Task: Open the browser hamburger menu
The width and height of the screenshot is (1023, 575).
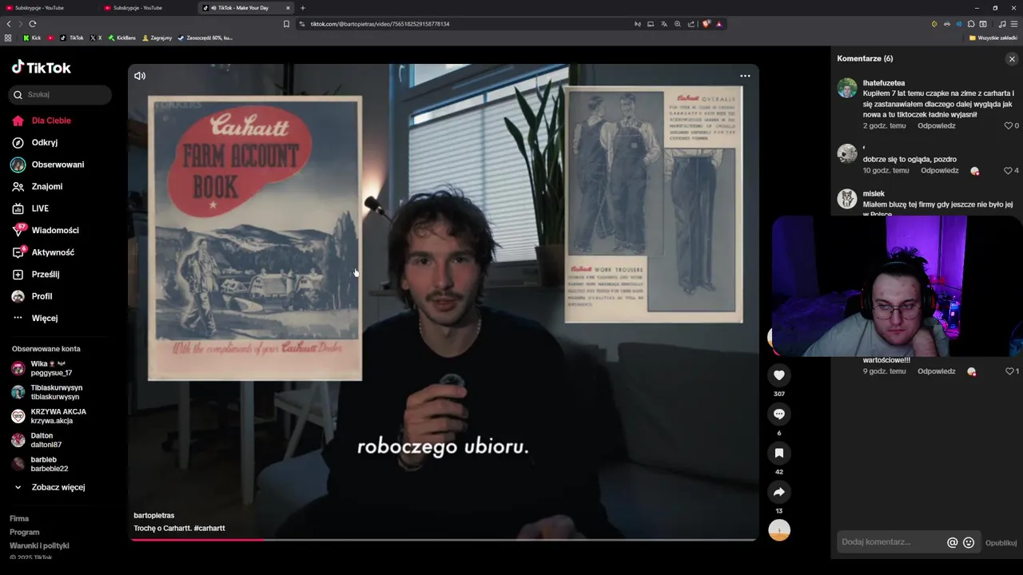Action: click(x=1014, y=24)
